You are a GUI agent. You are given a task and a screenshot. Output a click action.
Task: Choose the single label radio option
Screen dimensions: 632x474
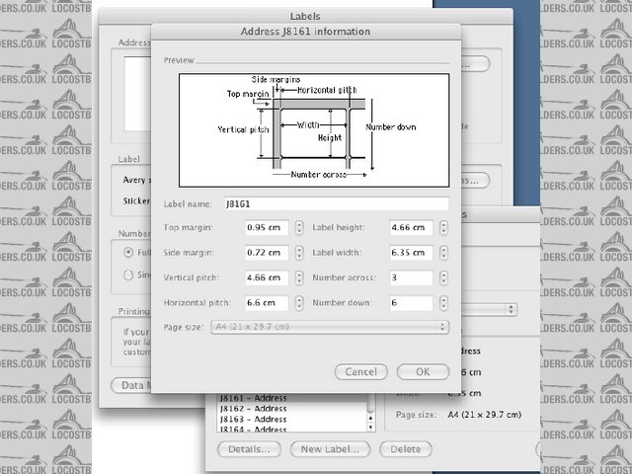click(128, 276)
